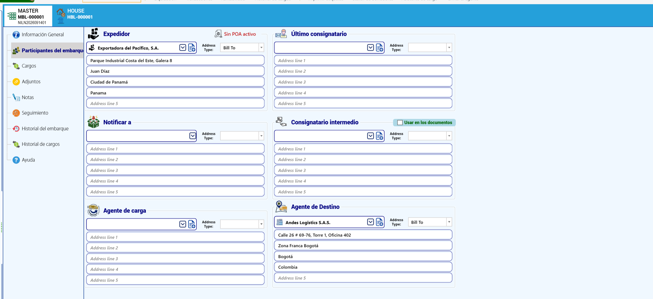
Task: Click add-document icon beside Andes Logistics field
Action: (x=380, y=222)
